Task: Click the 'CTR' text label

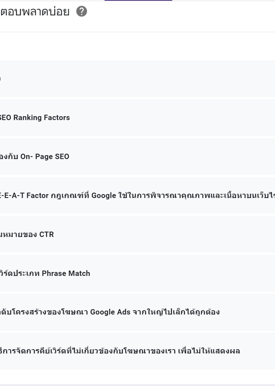Action: (47, 234)
